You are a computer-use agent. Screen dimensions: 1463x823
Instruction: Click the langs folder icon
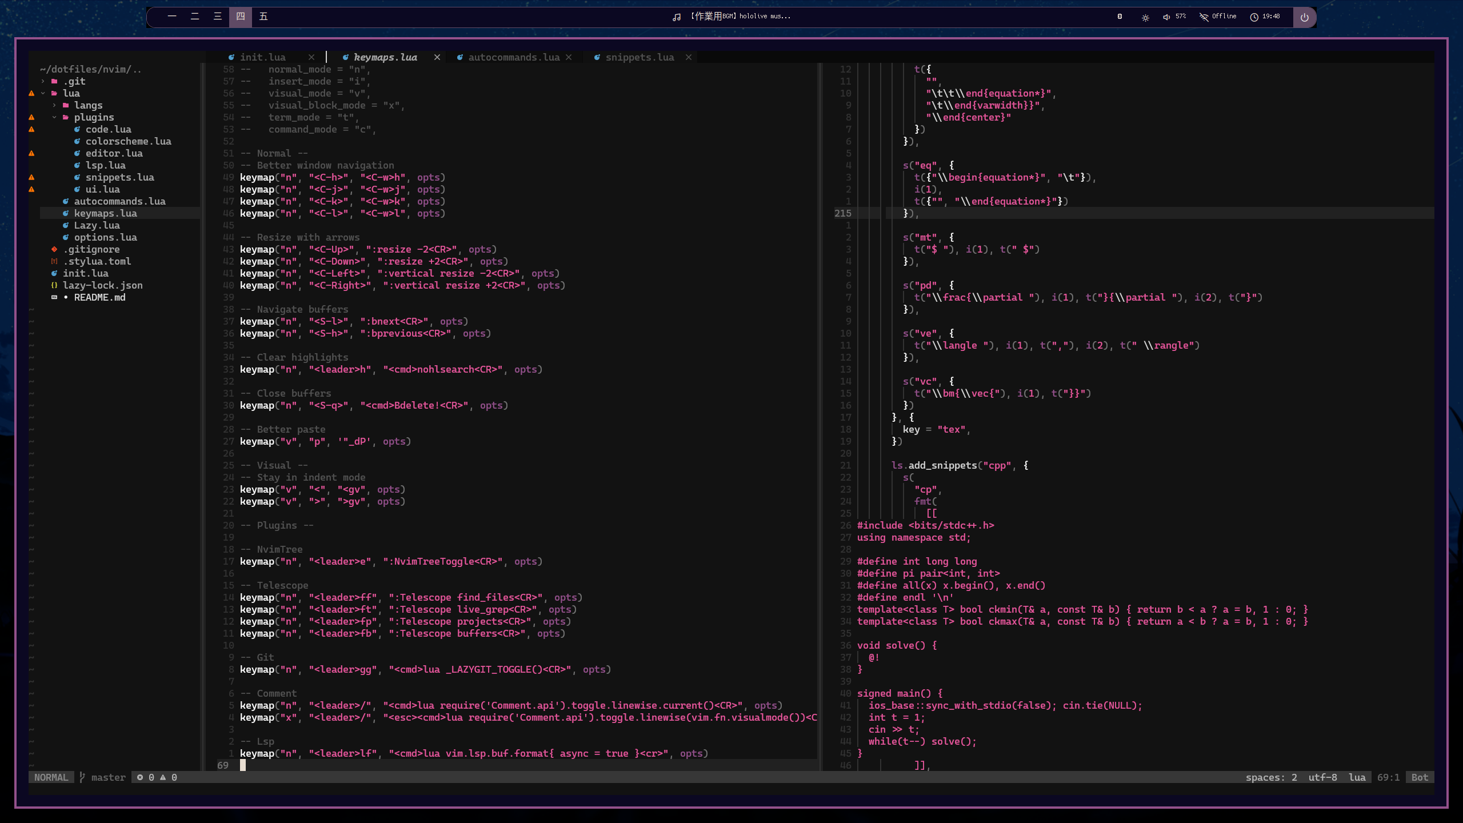pos(66,105)
